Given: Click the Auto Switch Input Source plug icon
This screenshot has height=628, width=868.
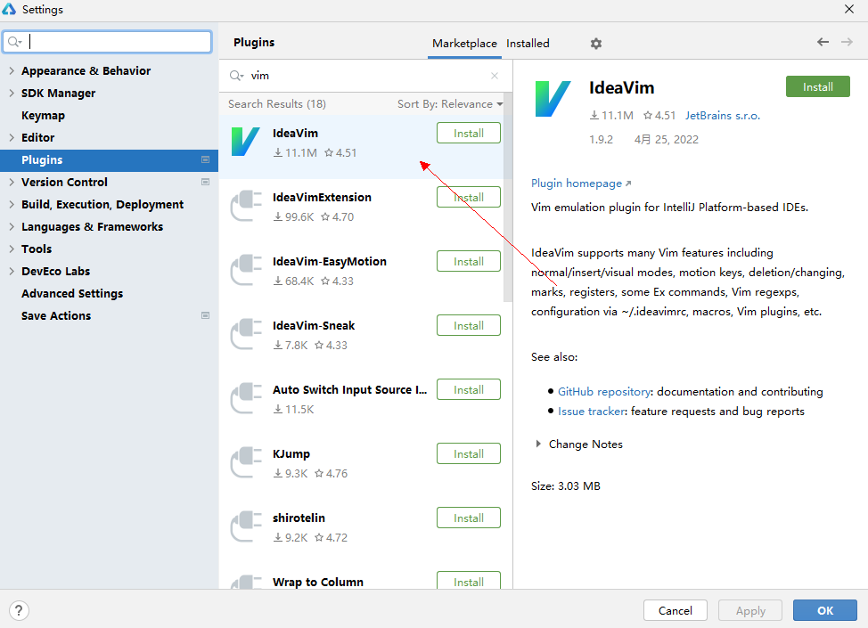Looking at the screenshot, I should (245, 398).
